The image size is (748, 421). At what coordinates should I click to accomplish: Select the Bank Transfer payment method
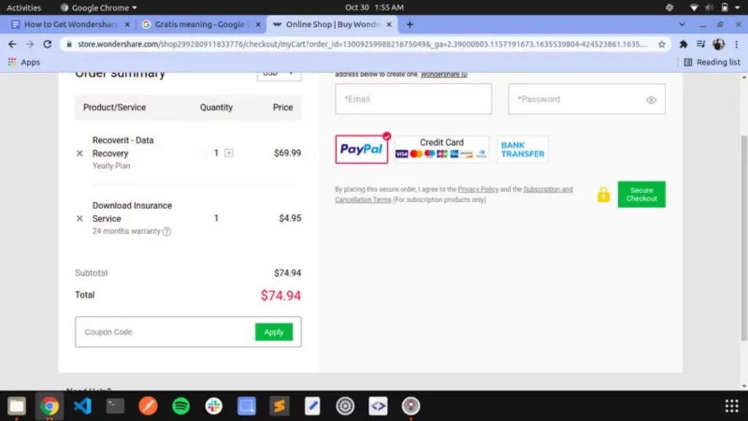click(522, 148)
